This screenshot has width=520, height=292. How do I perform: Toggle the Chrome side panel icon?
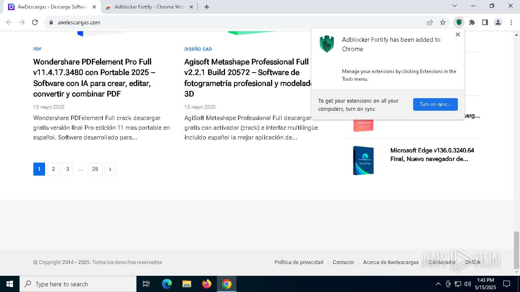coord(485,22)
